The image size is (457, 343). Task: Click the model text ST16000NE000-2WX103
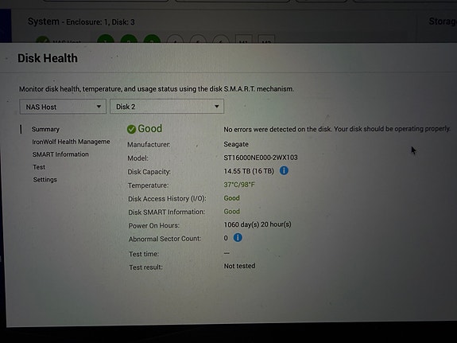(x=261, y=158)
